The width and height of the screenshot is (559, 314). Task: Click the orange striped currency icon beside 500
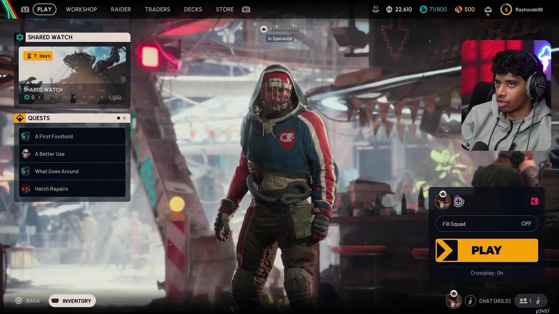pos(458,9)
